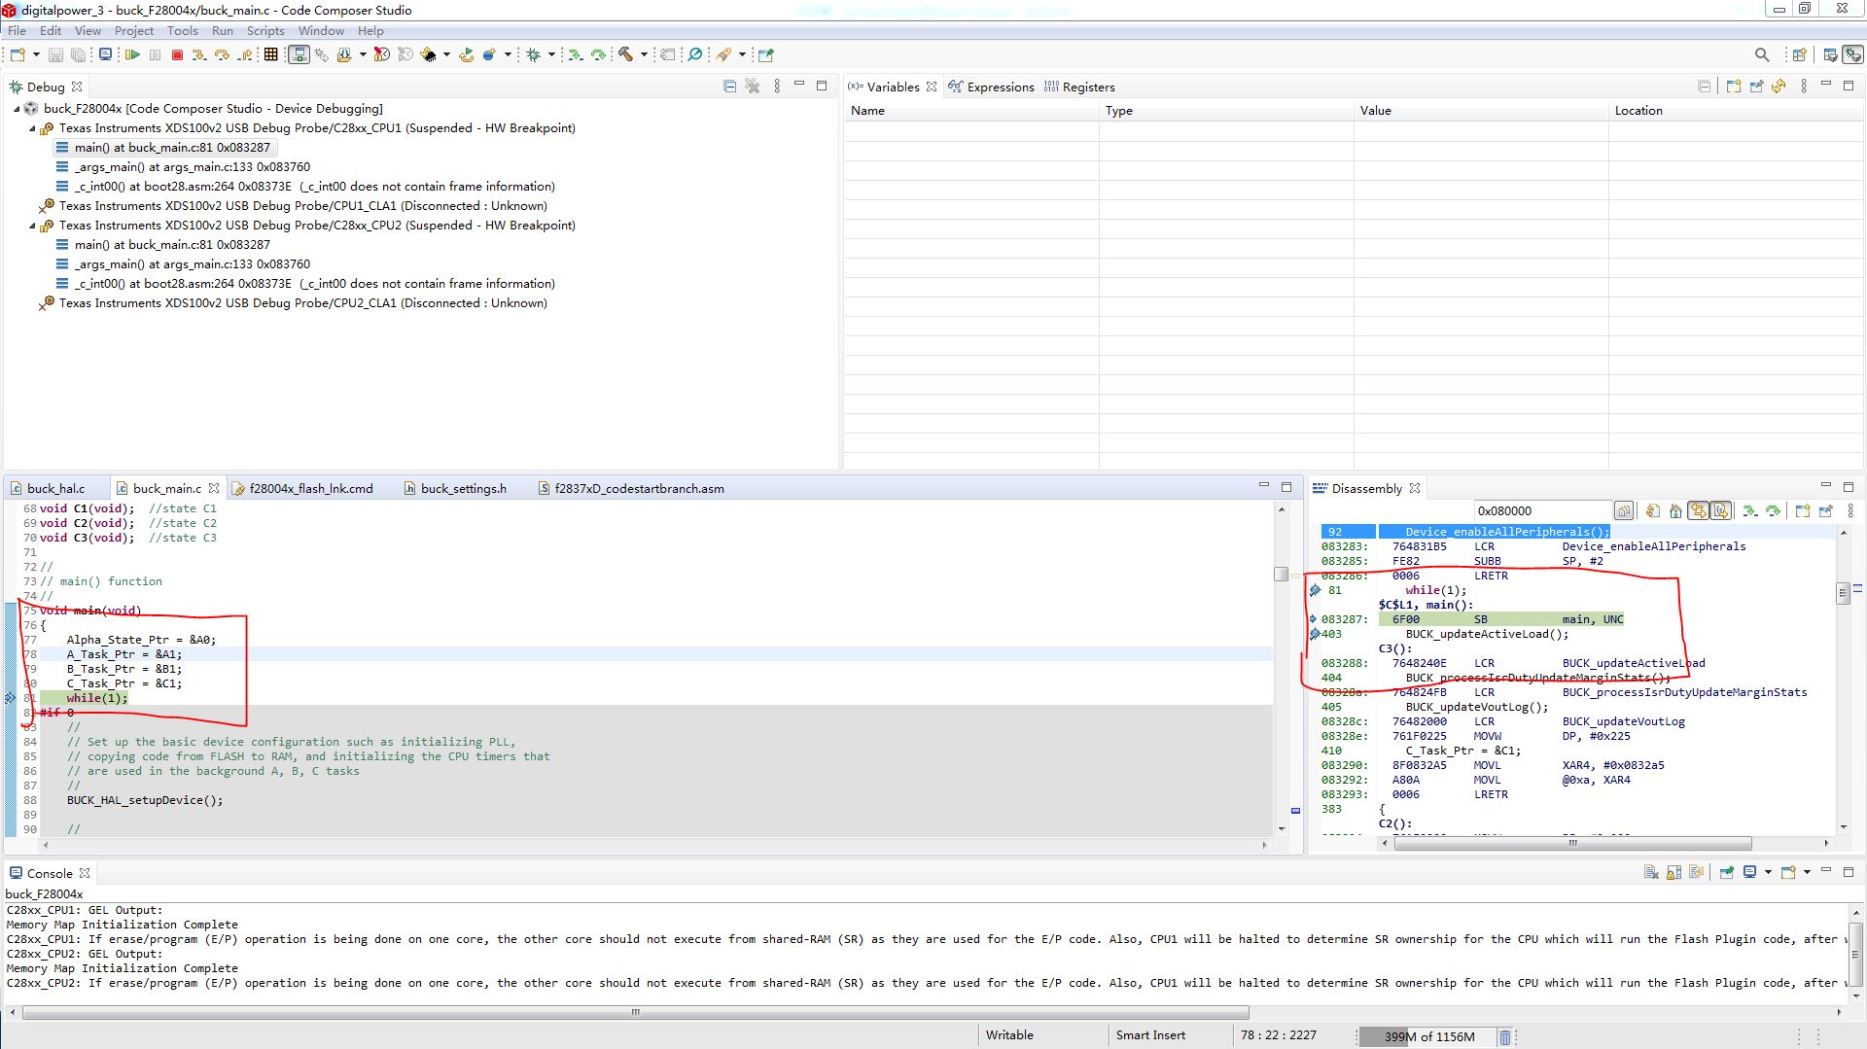Collapse the C28xx_CPU2 debug probe node
Screen dimensions: 1867x1049
click(32, 226)
